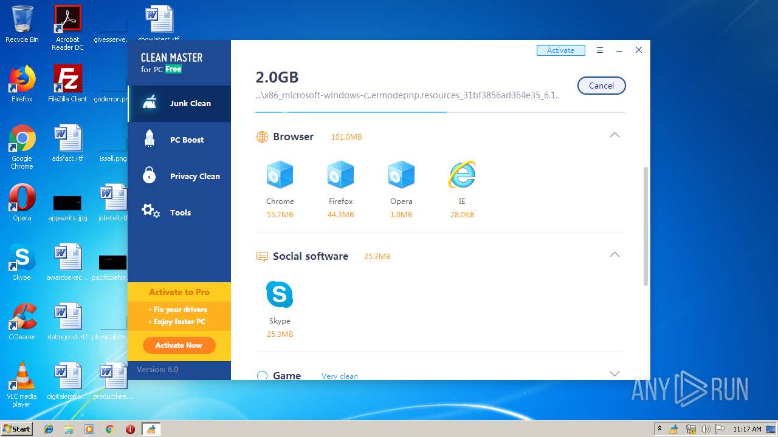Click the Firefox 44.3MB size text

pyautogui.click(x=340, y=215)
